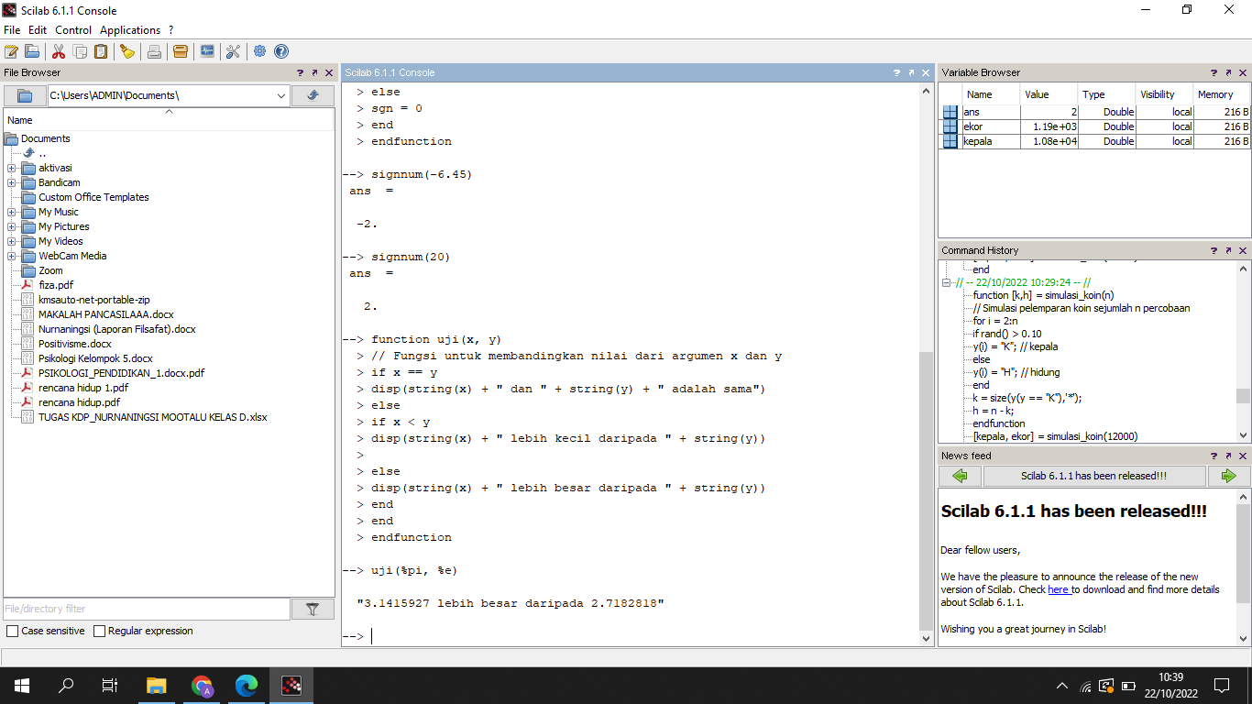Click the matrix icon for variable ekor
1252x704 pixels.
[950, 126]
